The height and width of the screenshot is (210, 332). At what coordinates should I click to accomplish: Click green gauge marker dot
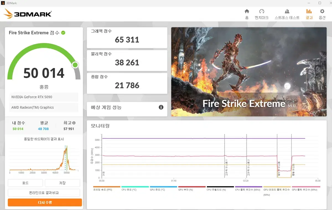(75, 65)
